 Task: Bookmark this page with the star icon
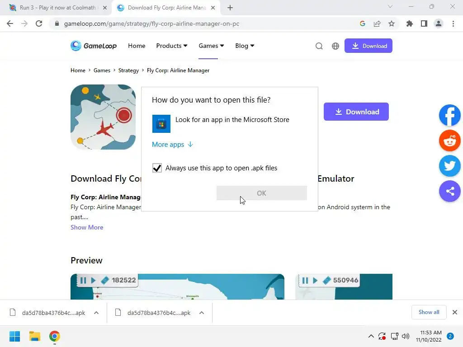click(x=392, y=23)
